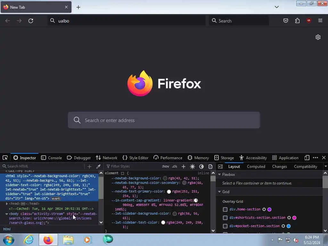Screen dimensions: 328x246
Task: Toggle grid highlighter for div#shortcuts-section
Action: (289, 218)
